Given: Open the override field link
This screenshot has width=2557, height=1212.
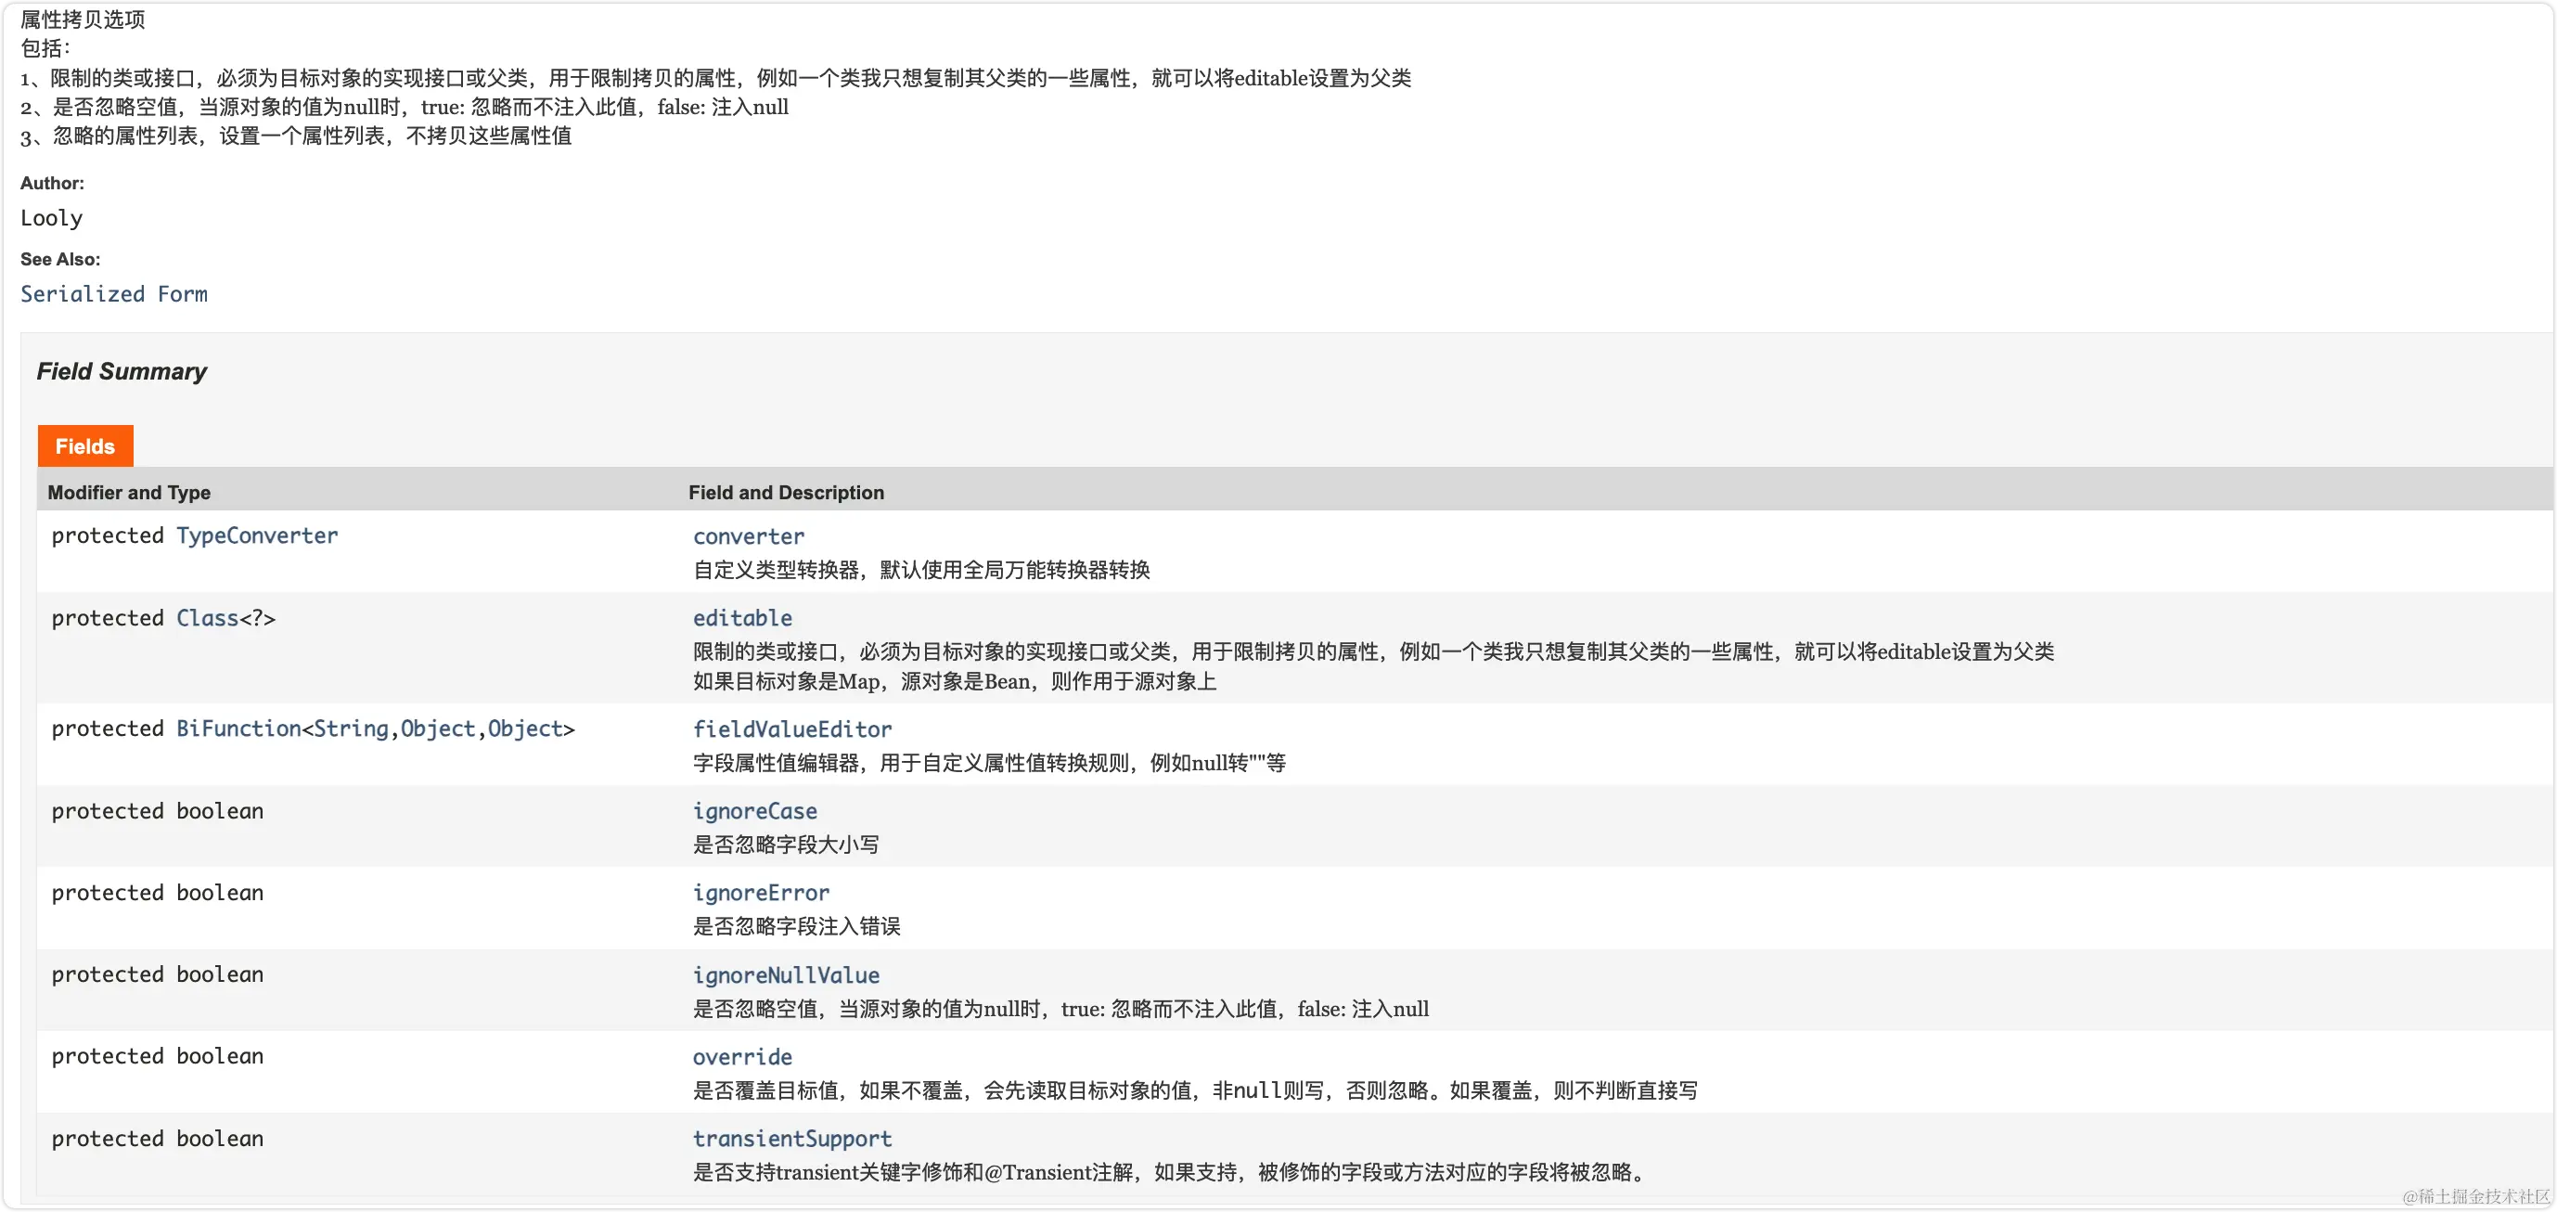Looking at the screenshot, I should point(742,1057).
